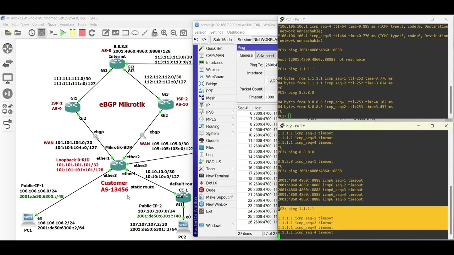Screen dimensions: 454x255
Task: Open GNS3 snapshot manager clock icon
Action: [x=32, y=33]
